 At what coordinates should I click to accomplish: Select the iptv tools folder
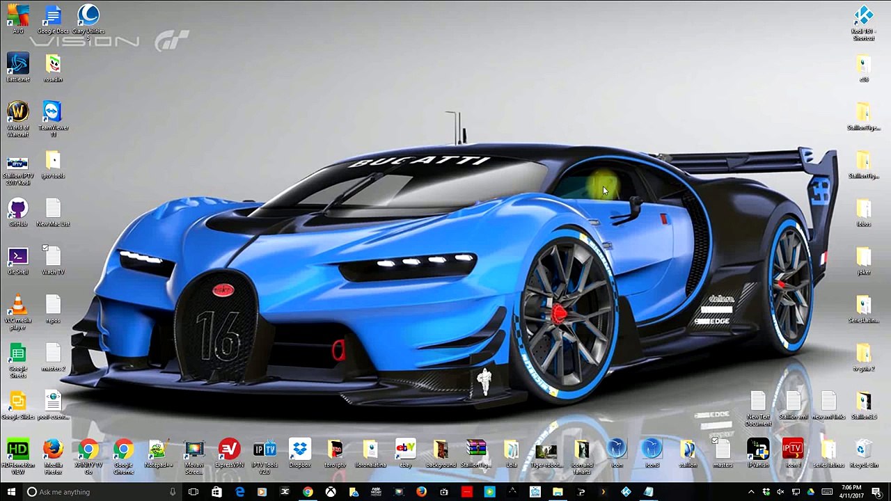click(x=53, y=164)
